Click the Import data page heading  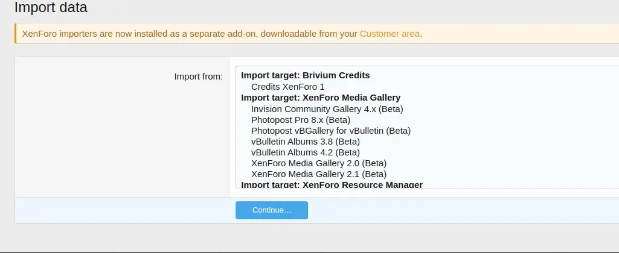click(x=51, y=8)
